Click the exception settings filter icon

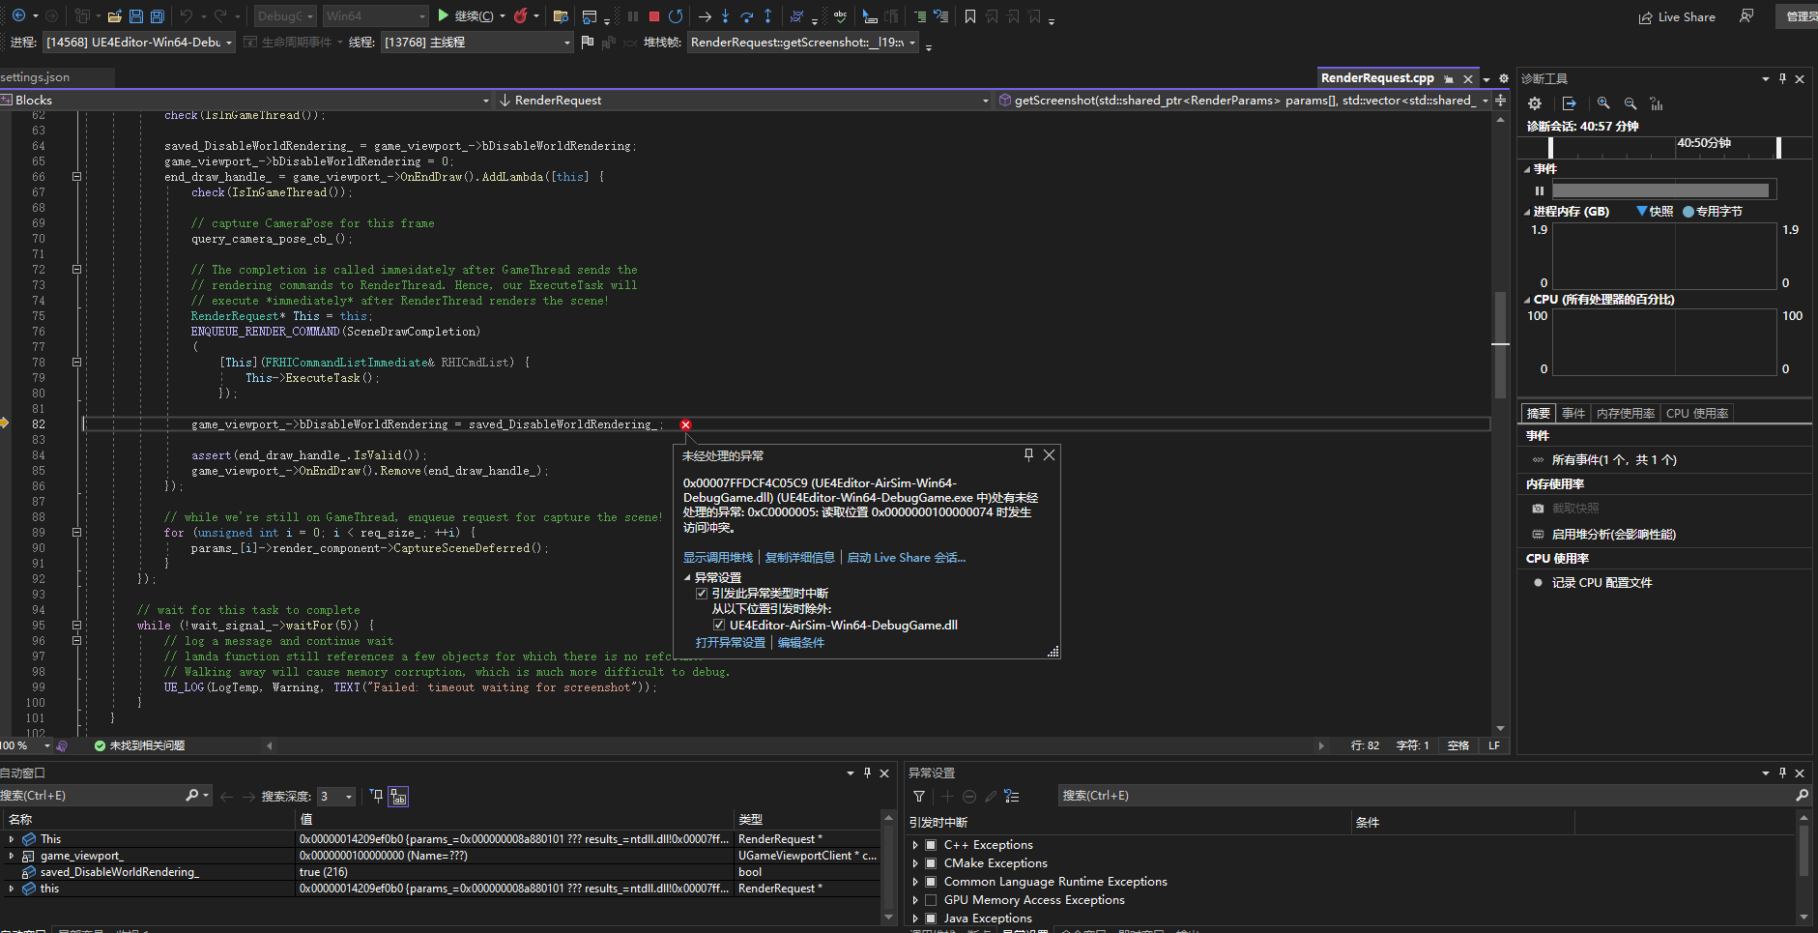pos(919,797)
